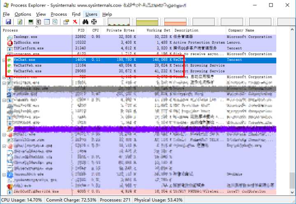Click PID value 14604
Image resolution: width=296 pixels, height=204 pixels.
pos(81,60)
